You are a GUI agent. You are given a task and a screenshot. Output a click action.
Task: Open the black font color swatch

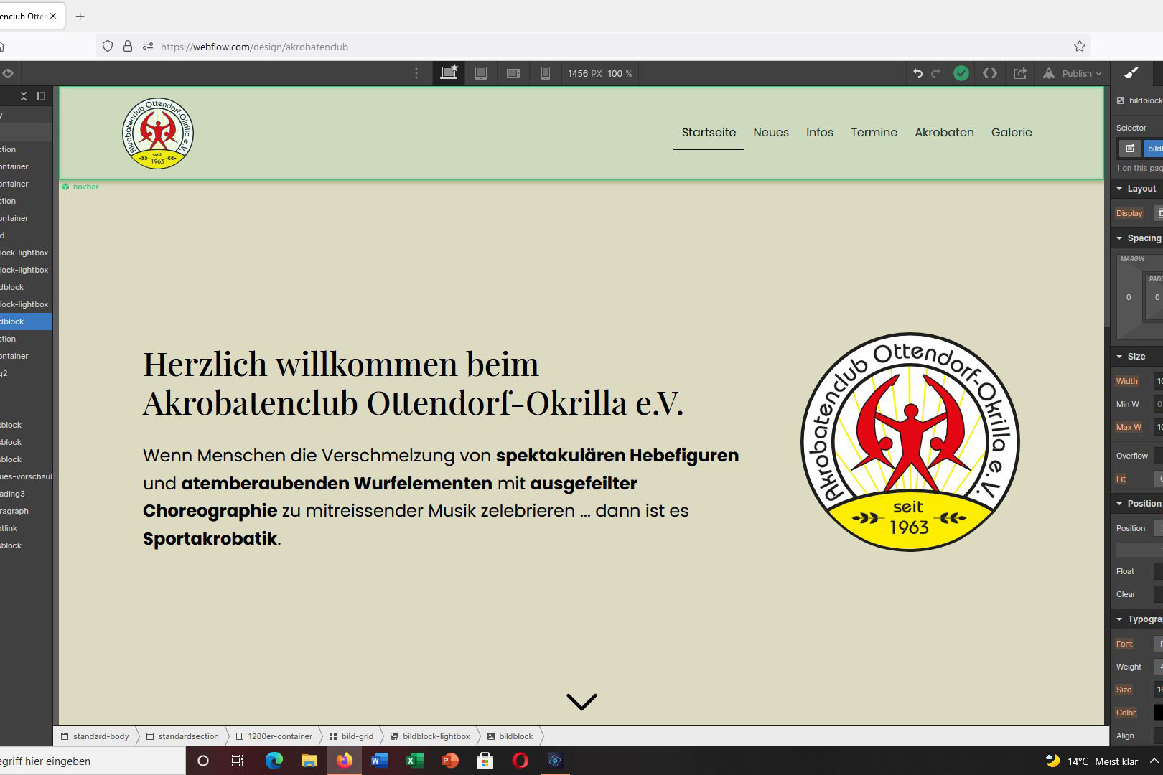(x=1158, y=713)
